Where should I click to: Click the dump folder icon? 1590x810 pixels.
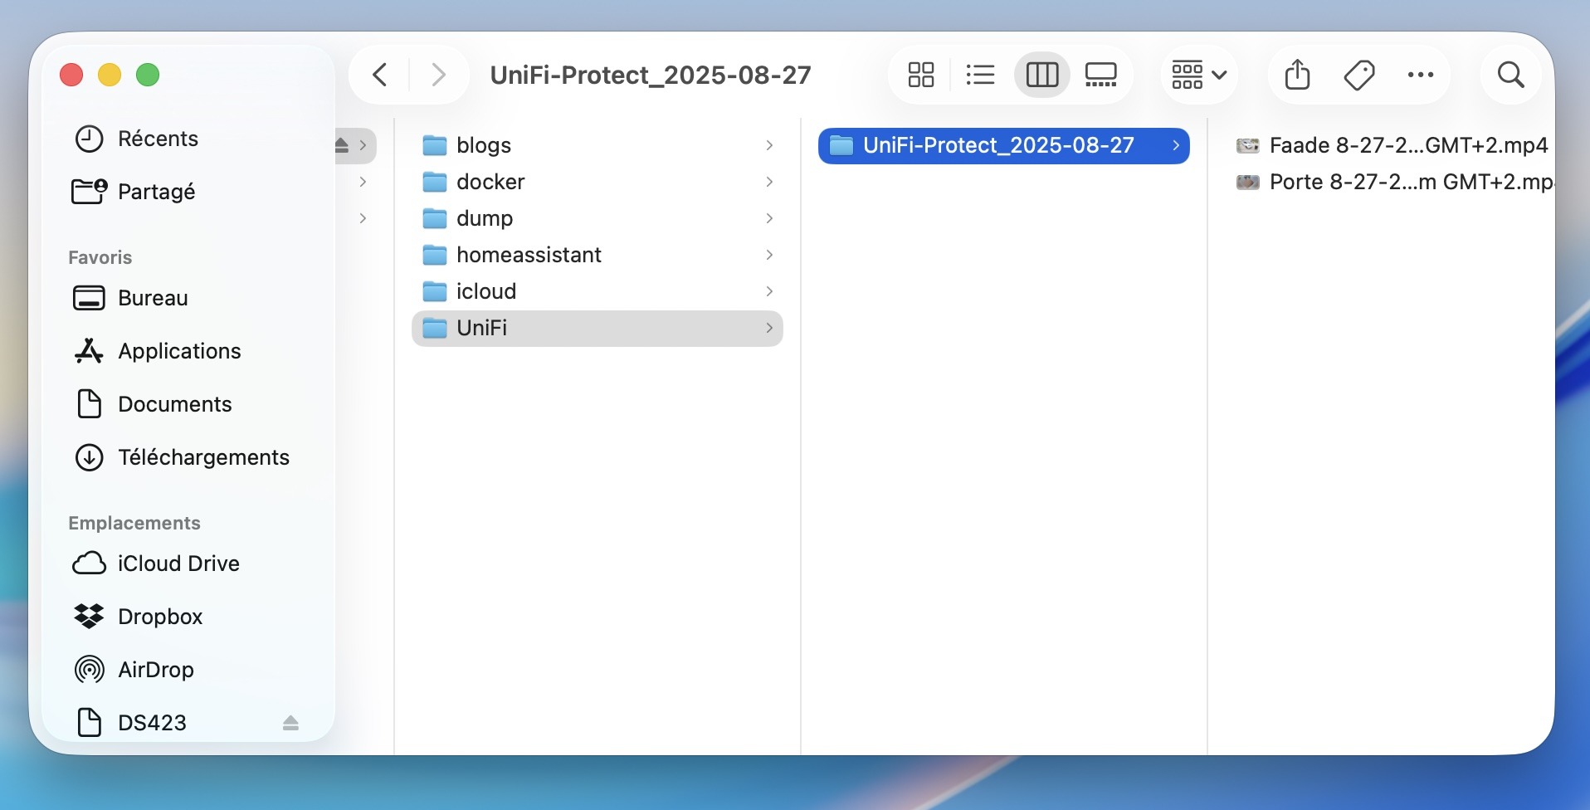tap(435, 218)
